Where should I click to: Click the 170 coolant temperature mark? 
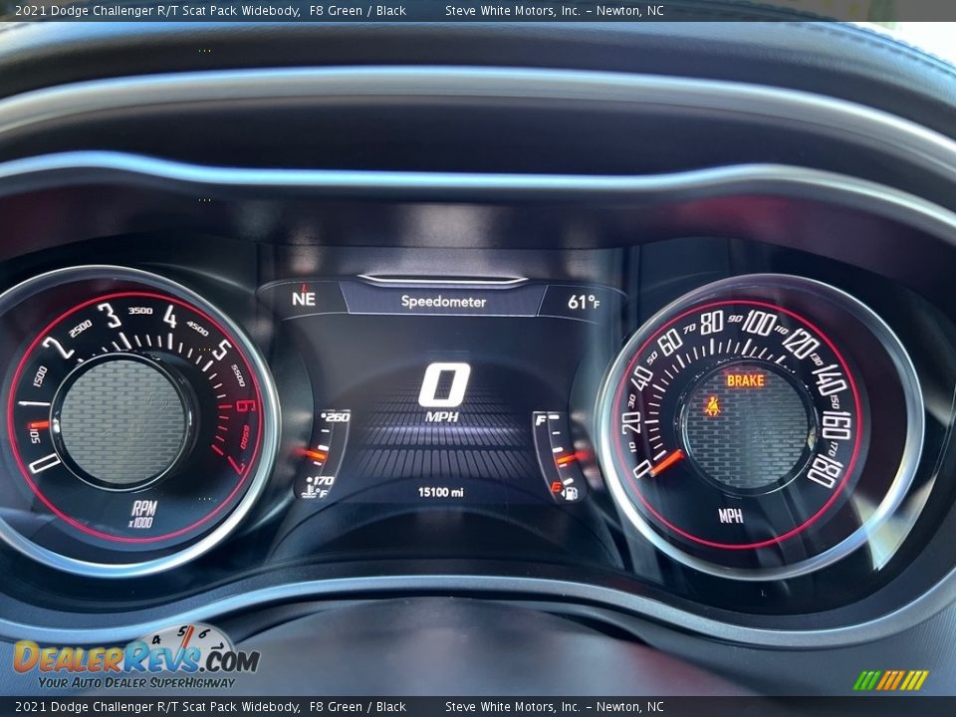click(x=321, y=480)
